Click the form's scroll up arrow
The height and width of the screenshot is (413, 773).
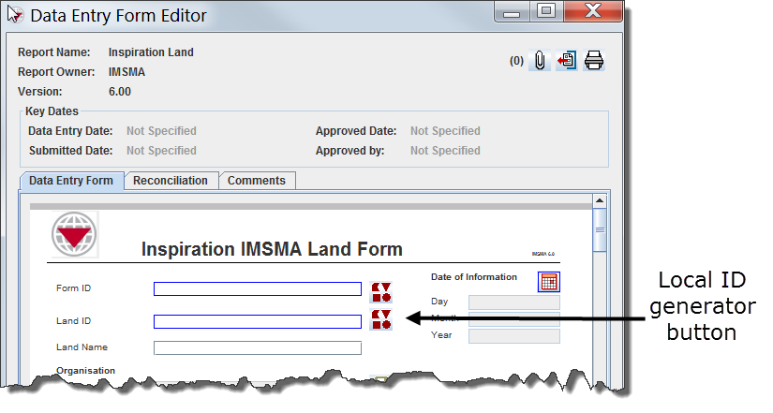(x=601, y=200)
